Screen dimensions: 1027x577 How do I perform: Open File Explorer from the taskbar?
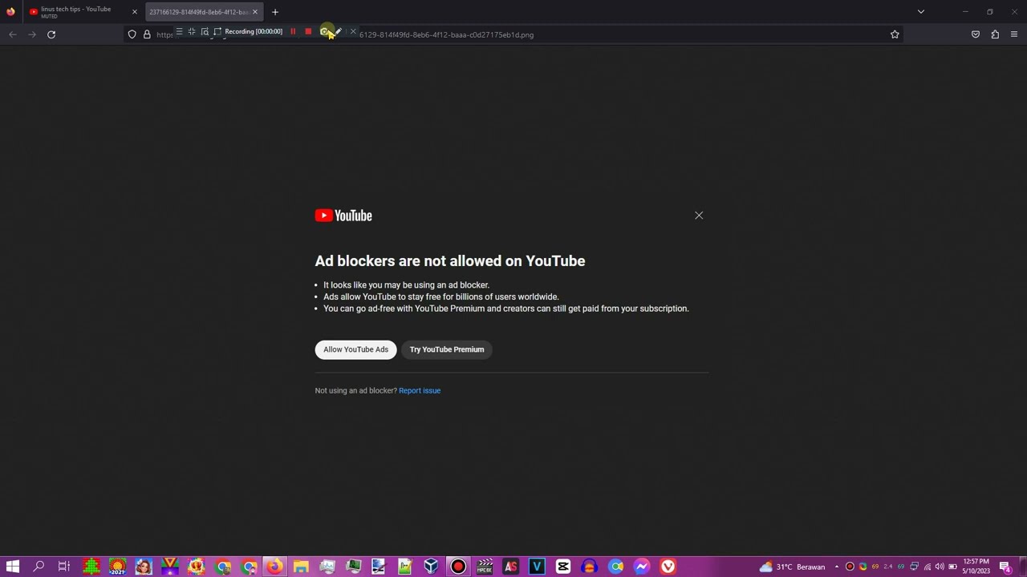(x=301, y=567)
